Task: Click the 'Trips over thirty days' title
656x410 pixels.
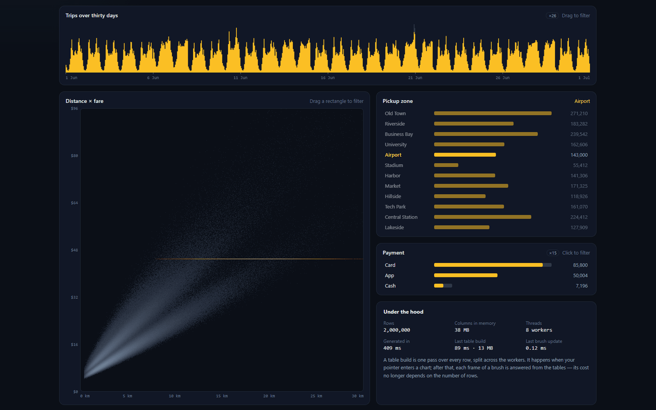Action: [92, 15]
